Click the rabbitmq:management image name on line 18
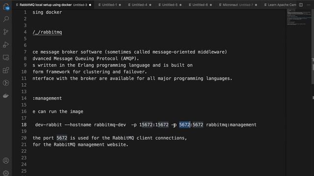Image resolution: width=314 pixels, height=176 pixels. pos(231,125)
